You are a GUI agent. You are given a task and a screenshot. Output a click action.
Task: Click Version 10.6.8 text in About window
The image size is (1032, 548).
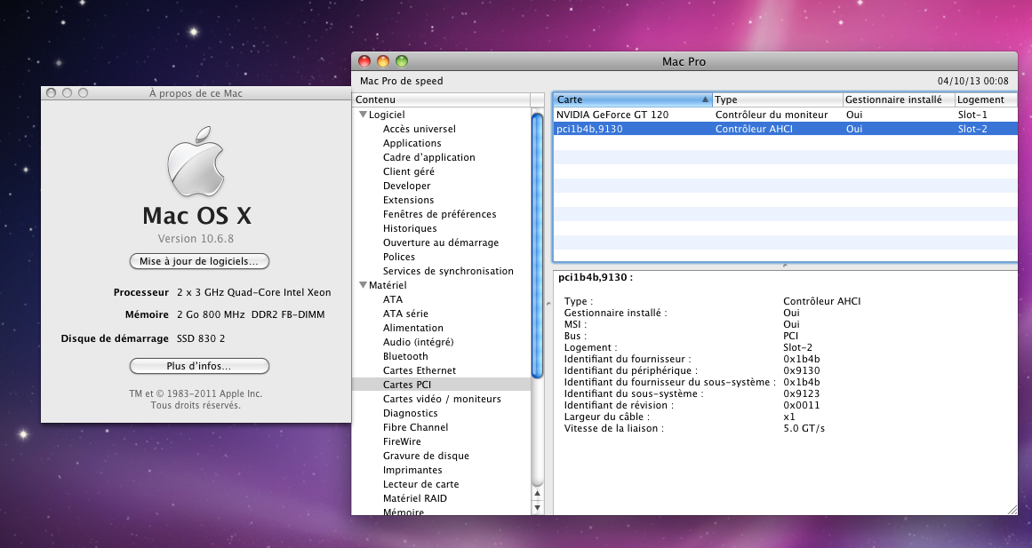(x=196, y=239)
